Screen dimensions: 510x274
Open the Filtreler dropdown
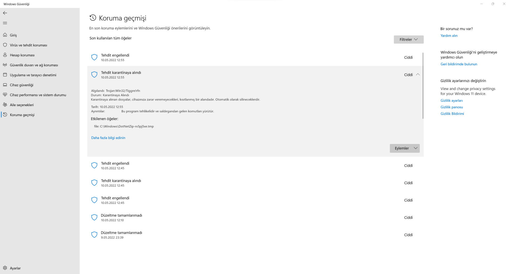[x=409, y=40]
